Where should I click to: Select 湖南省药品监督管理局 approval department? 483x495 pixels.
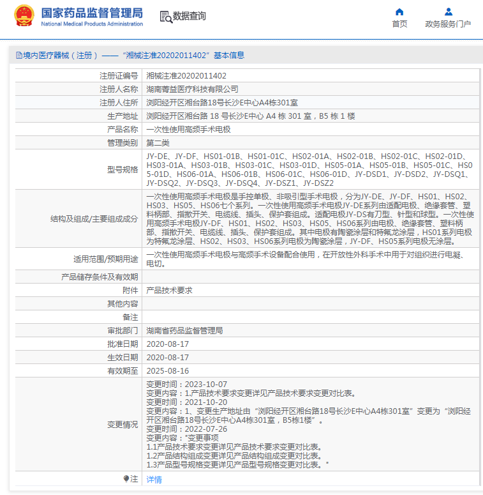185,331
